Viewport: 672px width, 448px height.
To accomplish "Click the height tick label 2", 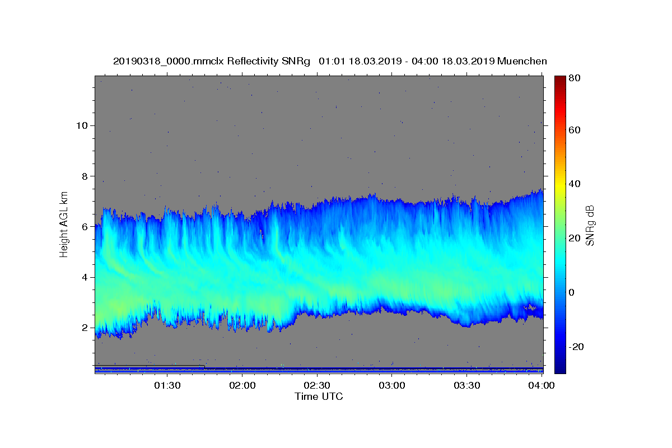I will click(85, 328).
